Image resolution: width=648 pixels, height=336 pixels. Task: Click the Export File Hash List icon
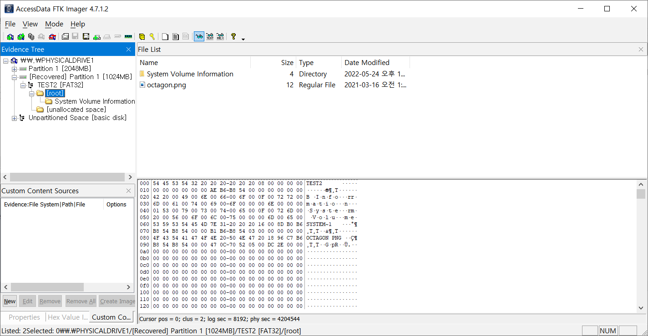(x=176, y=36)
